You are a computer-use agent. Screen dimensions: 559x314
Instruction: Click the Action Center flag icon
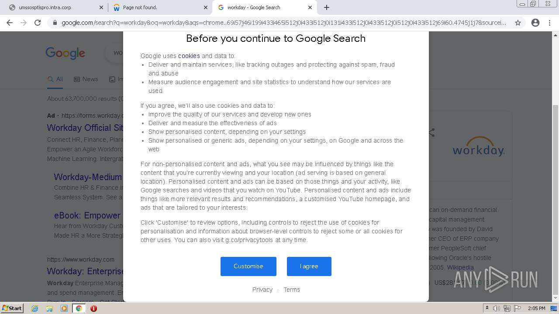517,308
